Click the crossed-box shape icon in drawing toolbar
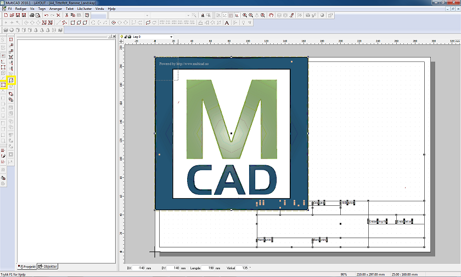The height and width of the screenshot is (277, 461). coord(44,22)
